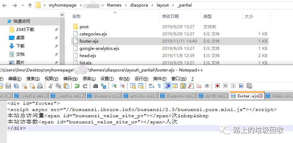The image size is (293, 143).
Task: Click Explorer Forward arrow button
Action: 14,5
